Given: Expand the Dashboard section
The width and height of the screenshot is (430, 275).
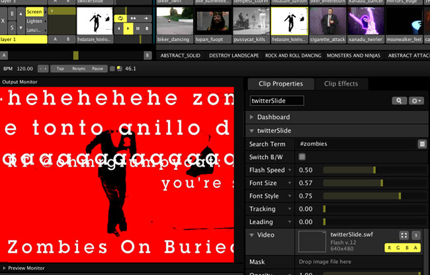Looking at the screenshot, I should click(x=251, y=117).
